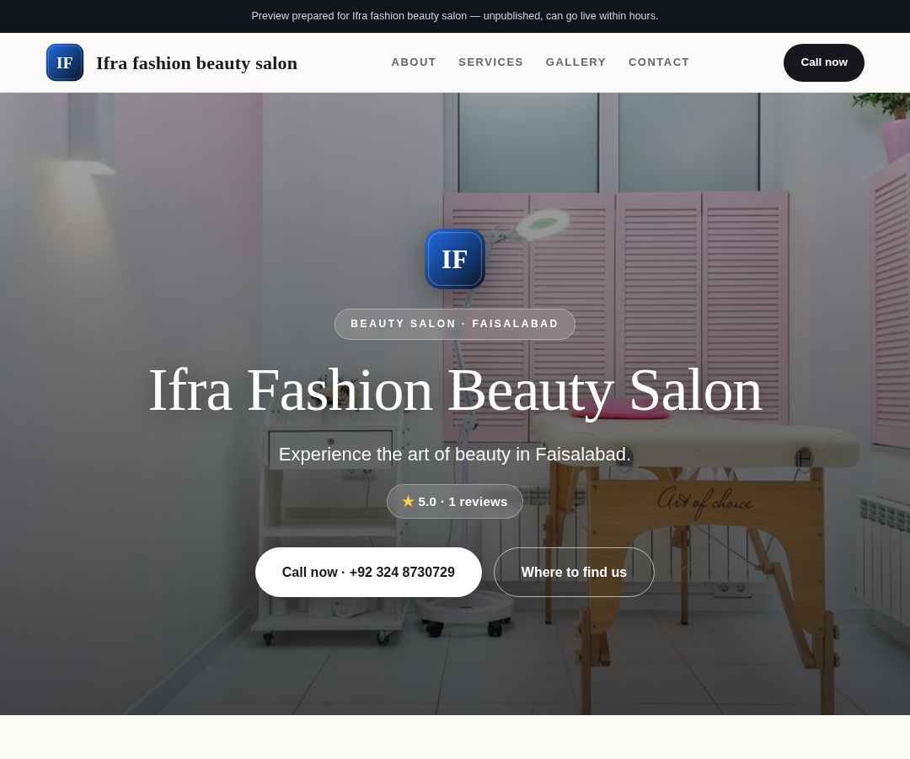Click the gold star rating icon
The image size is (910, 759).
coord(408,501)
